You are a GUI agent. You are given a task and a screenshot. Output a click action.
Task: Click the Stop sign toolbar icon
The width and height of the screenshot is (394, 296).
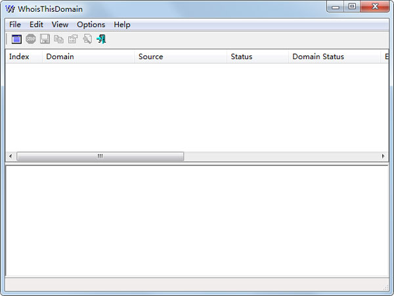pyautogui.click(x=31, y=39)
